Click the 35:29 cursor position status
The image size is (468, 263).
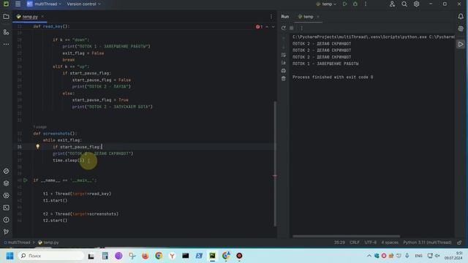click(339, 243)
